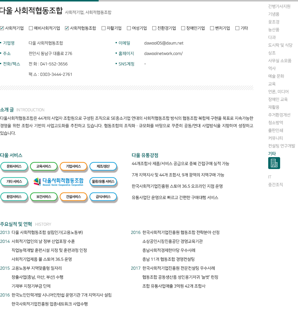Go to the 교육 sidebar category

[272, 84]
